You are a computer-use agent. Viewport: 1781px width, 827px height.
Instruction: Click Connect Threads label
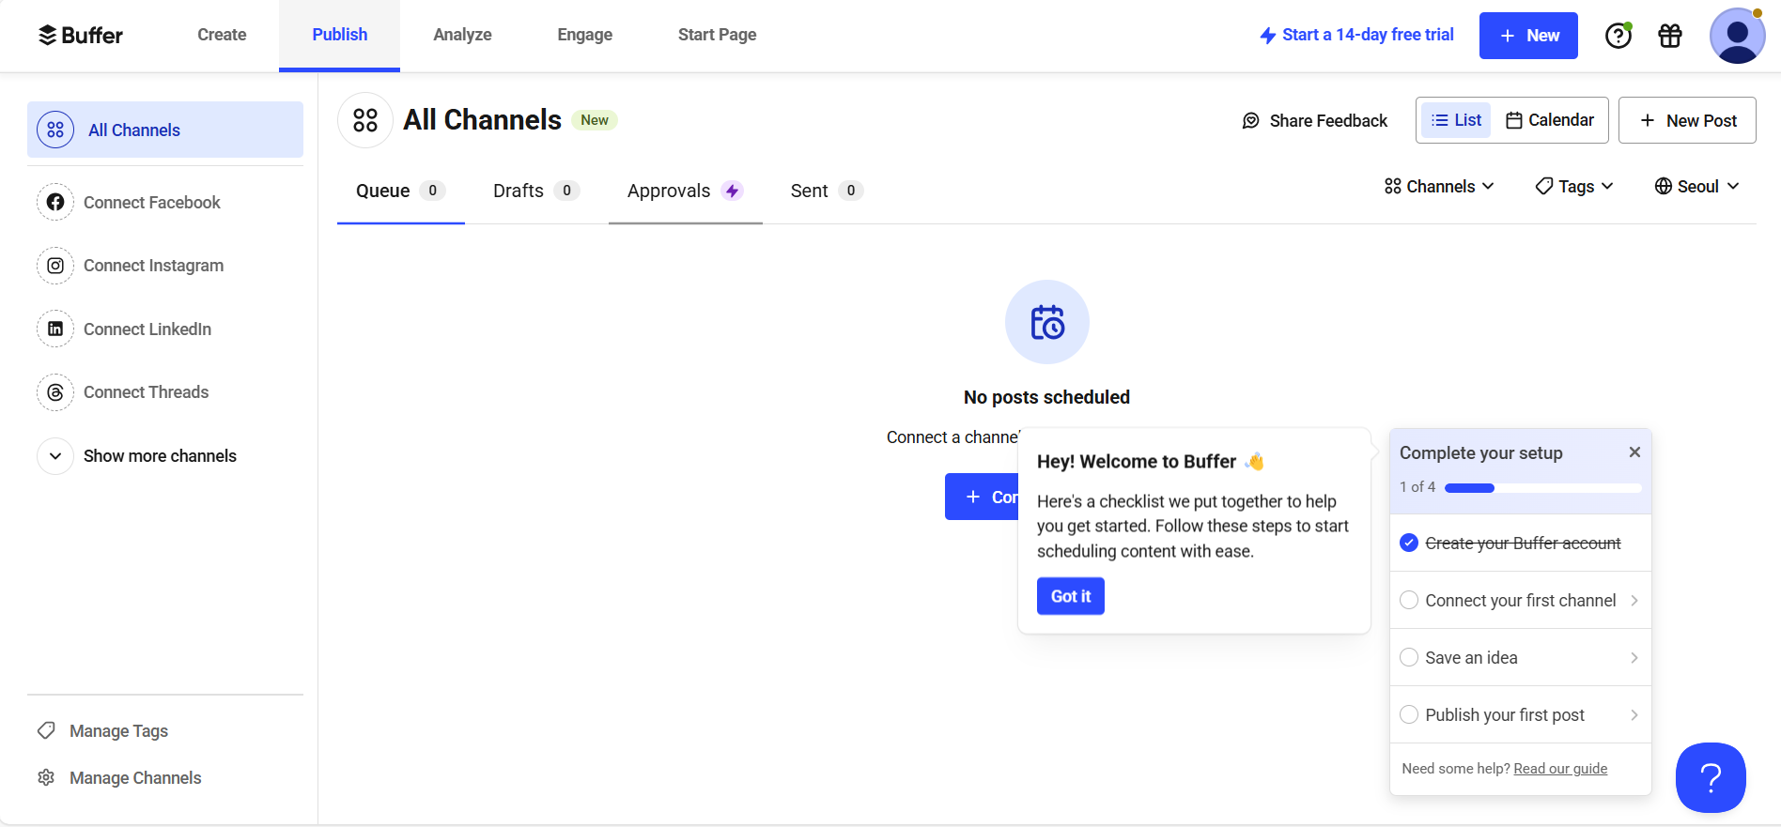click(x=147, y=392)
